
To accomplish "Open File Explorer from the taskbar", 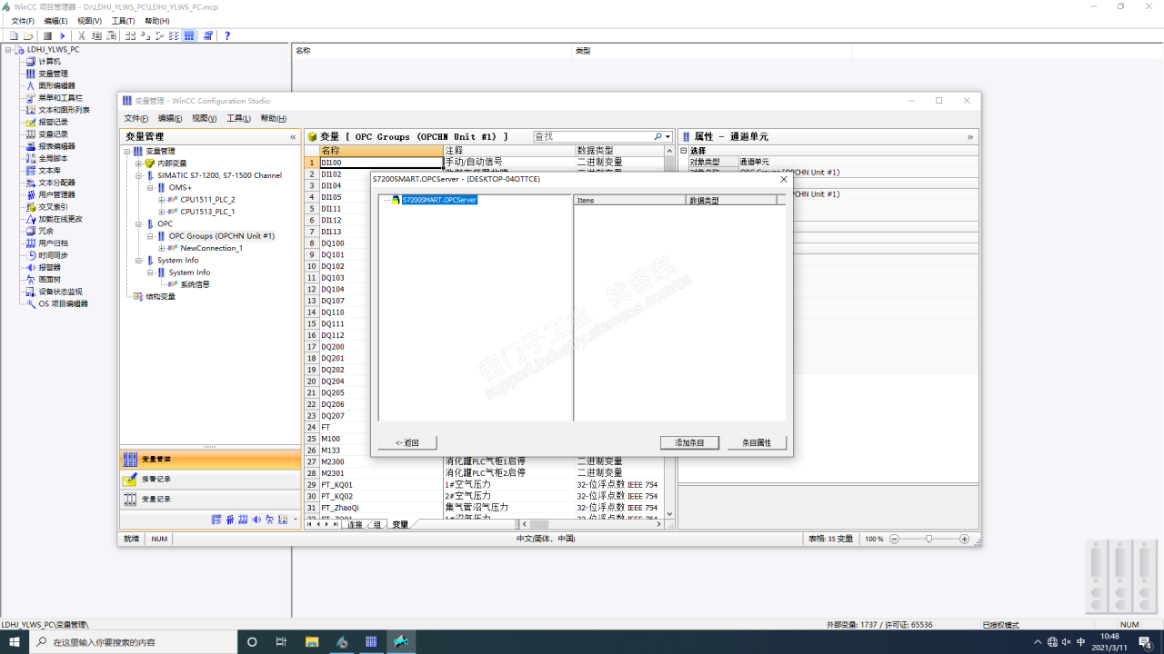I will [x=312, y=641].
